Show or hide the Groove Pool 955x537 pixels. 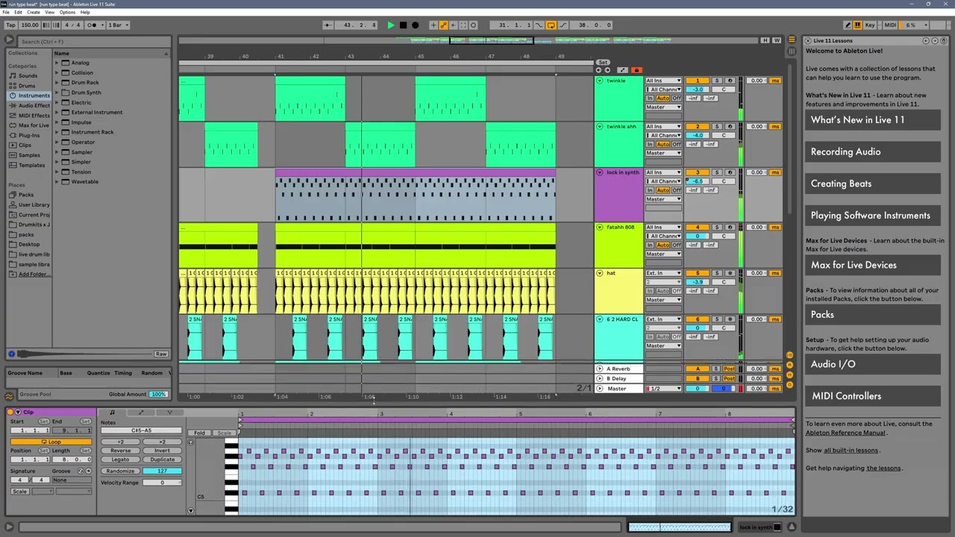click(x=9, y=397)
